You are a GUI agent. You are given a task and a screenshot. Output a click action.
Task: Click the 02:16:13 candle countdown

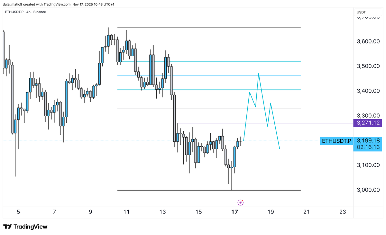[368, 147]
